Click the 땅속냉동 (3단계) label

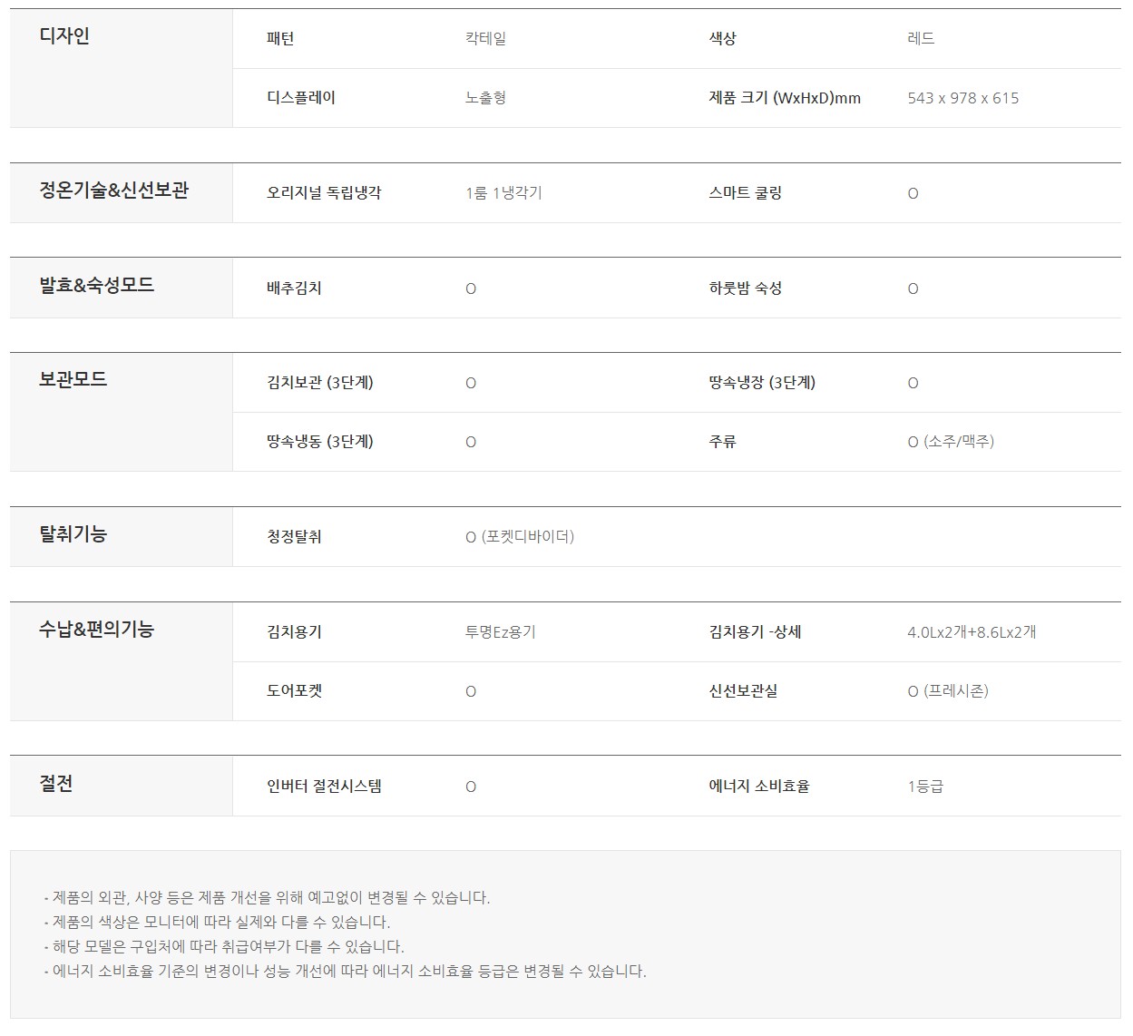[320, 442]
